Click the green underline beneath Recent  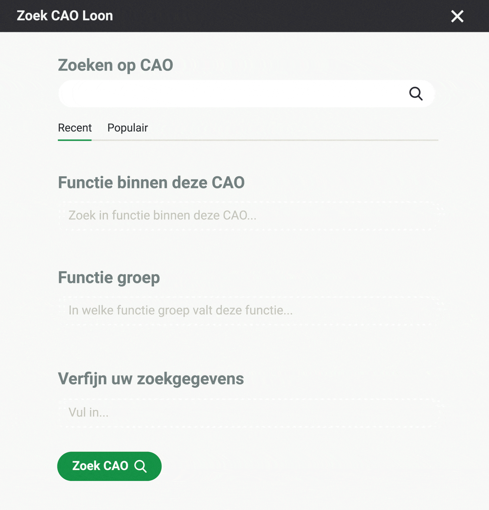point(75,140)
